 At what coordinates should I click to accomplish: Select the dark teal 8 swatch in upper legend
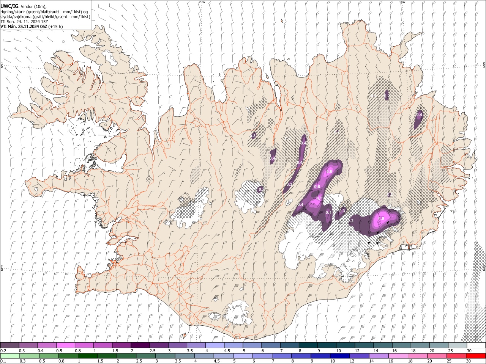pyautogui.click(x=308, y=345)
